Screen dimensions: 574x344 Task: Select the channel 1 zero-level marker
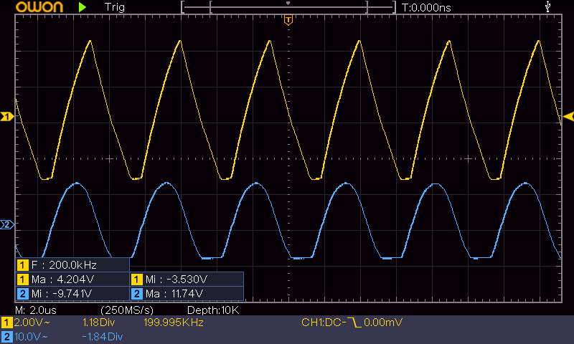click(7, 117)
